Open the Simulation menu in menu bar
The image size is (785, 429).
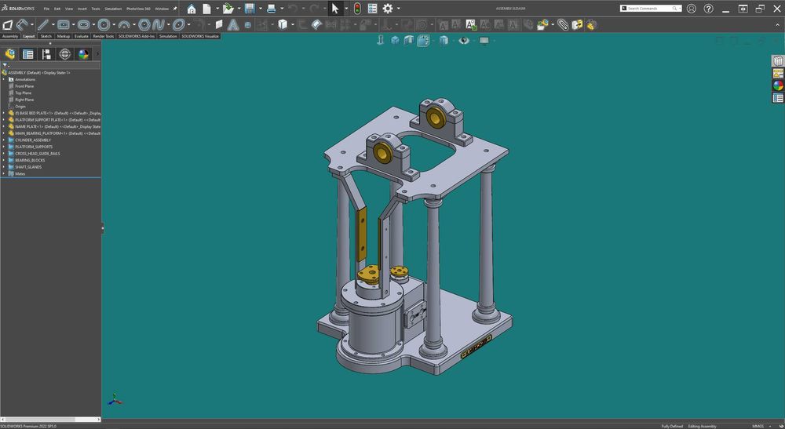(x=113, y=9)
